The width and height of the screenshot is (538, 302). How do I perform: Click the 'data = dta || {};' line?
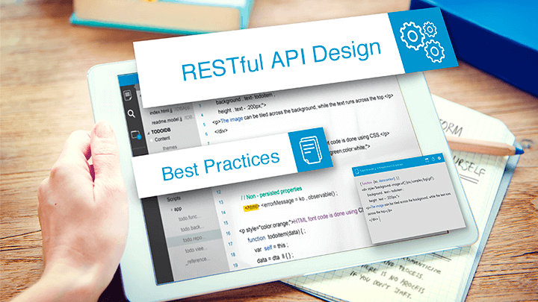click(x=275, y=258)
